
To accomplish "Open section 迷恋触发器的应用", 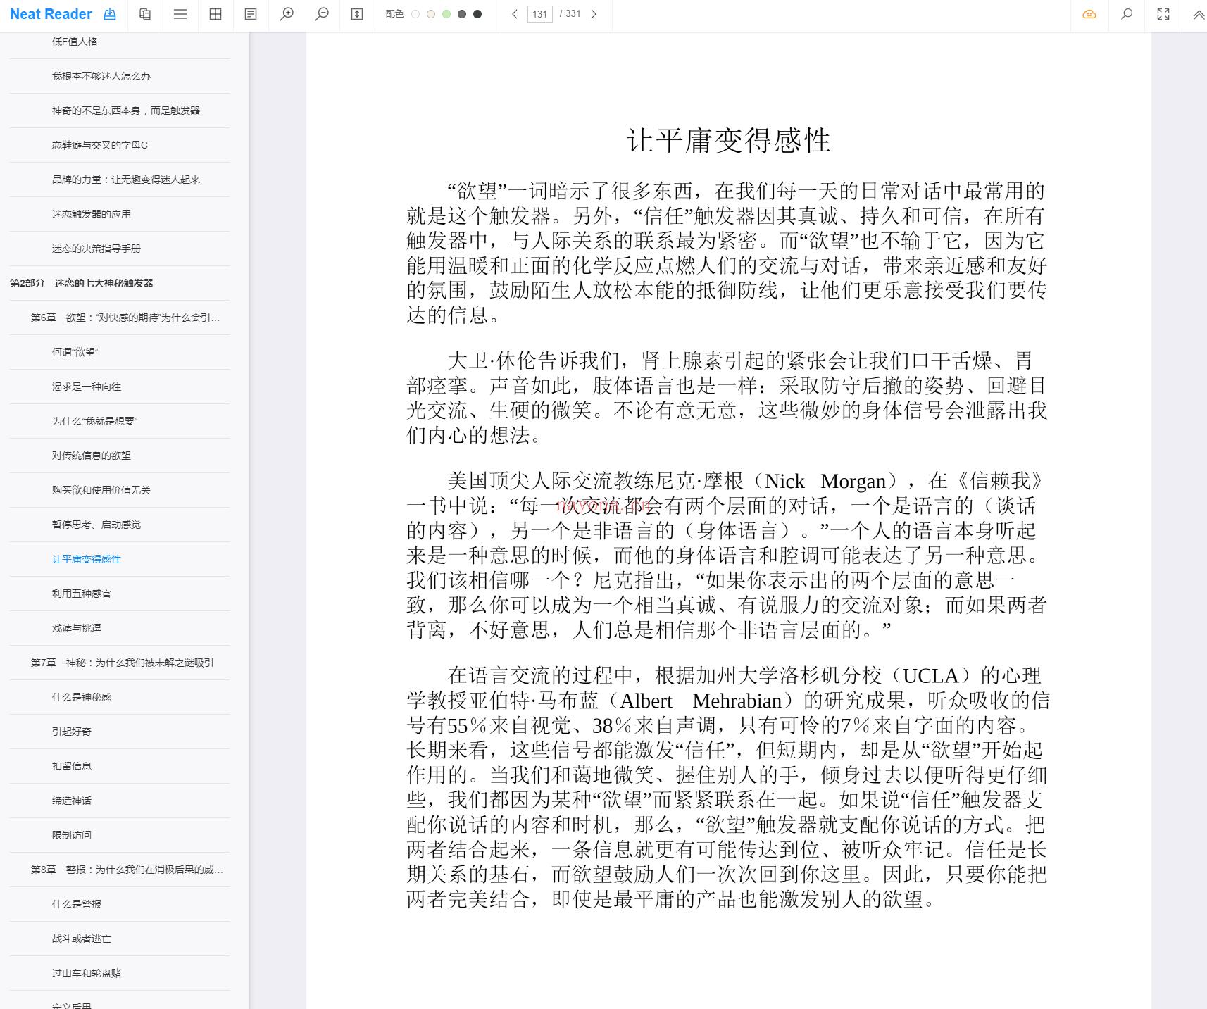I will pos(91,214).
